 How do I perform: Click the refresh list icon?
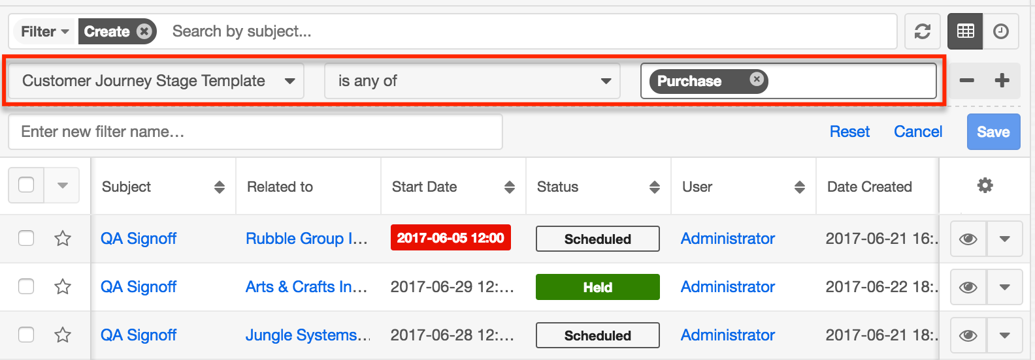922,31
